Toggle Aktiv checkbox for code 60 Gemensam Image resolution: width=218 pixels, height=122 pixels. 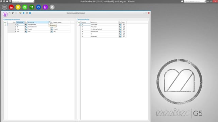click(x=124, y=36)
